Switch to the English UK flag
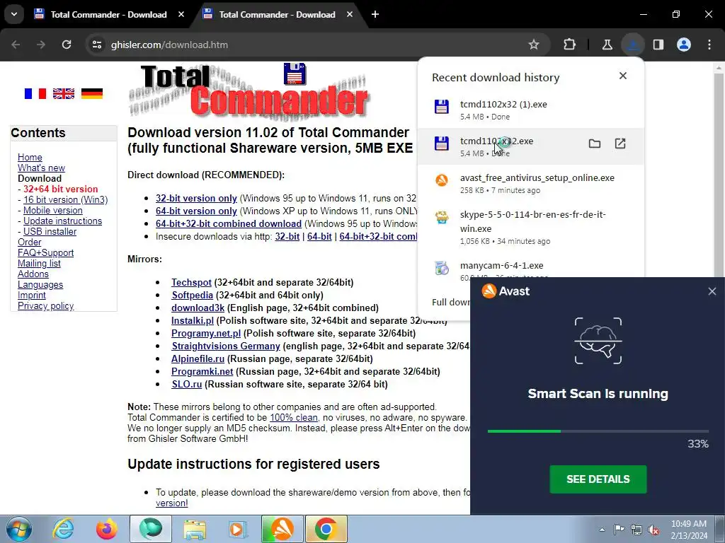725x543 pixels. pos(63,94)
